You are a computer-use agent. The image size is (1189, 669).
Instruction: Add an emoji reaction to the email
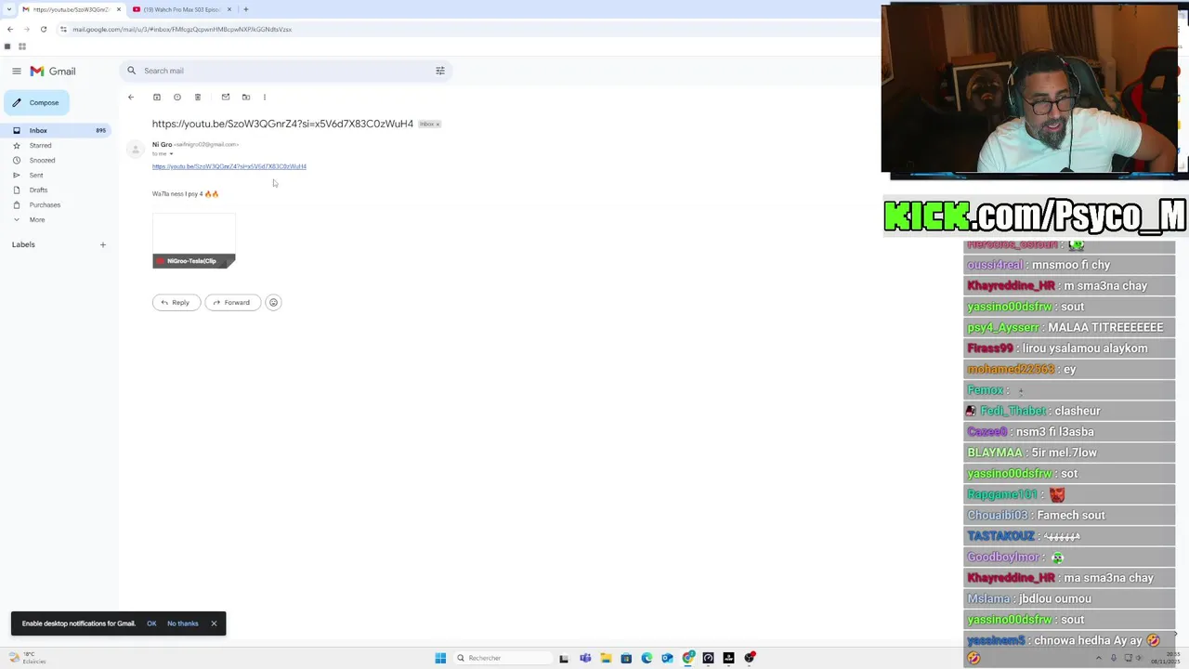(x=273, y=302)
